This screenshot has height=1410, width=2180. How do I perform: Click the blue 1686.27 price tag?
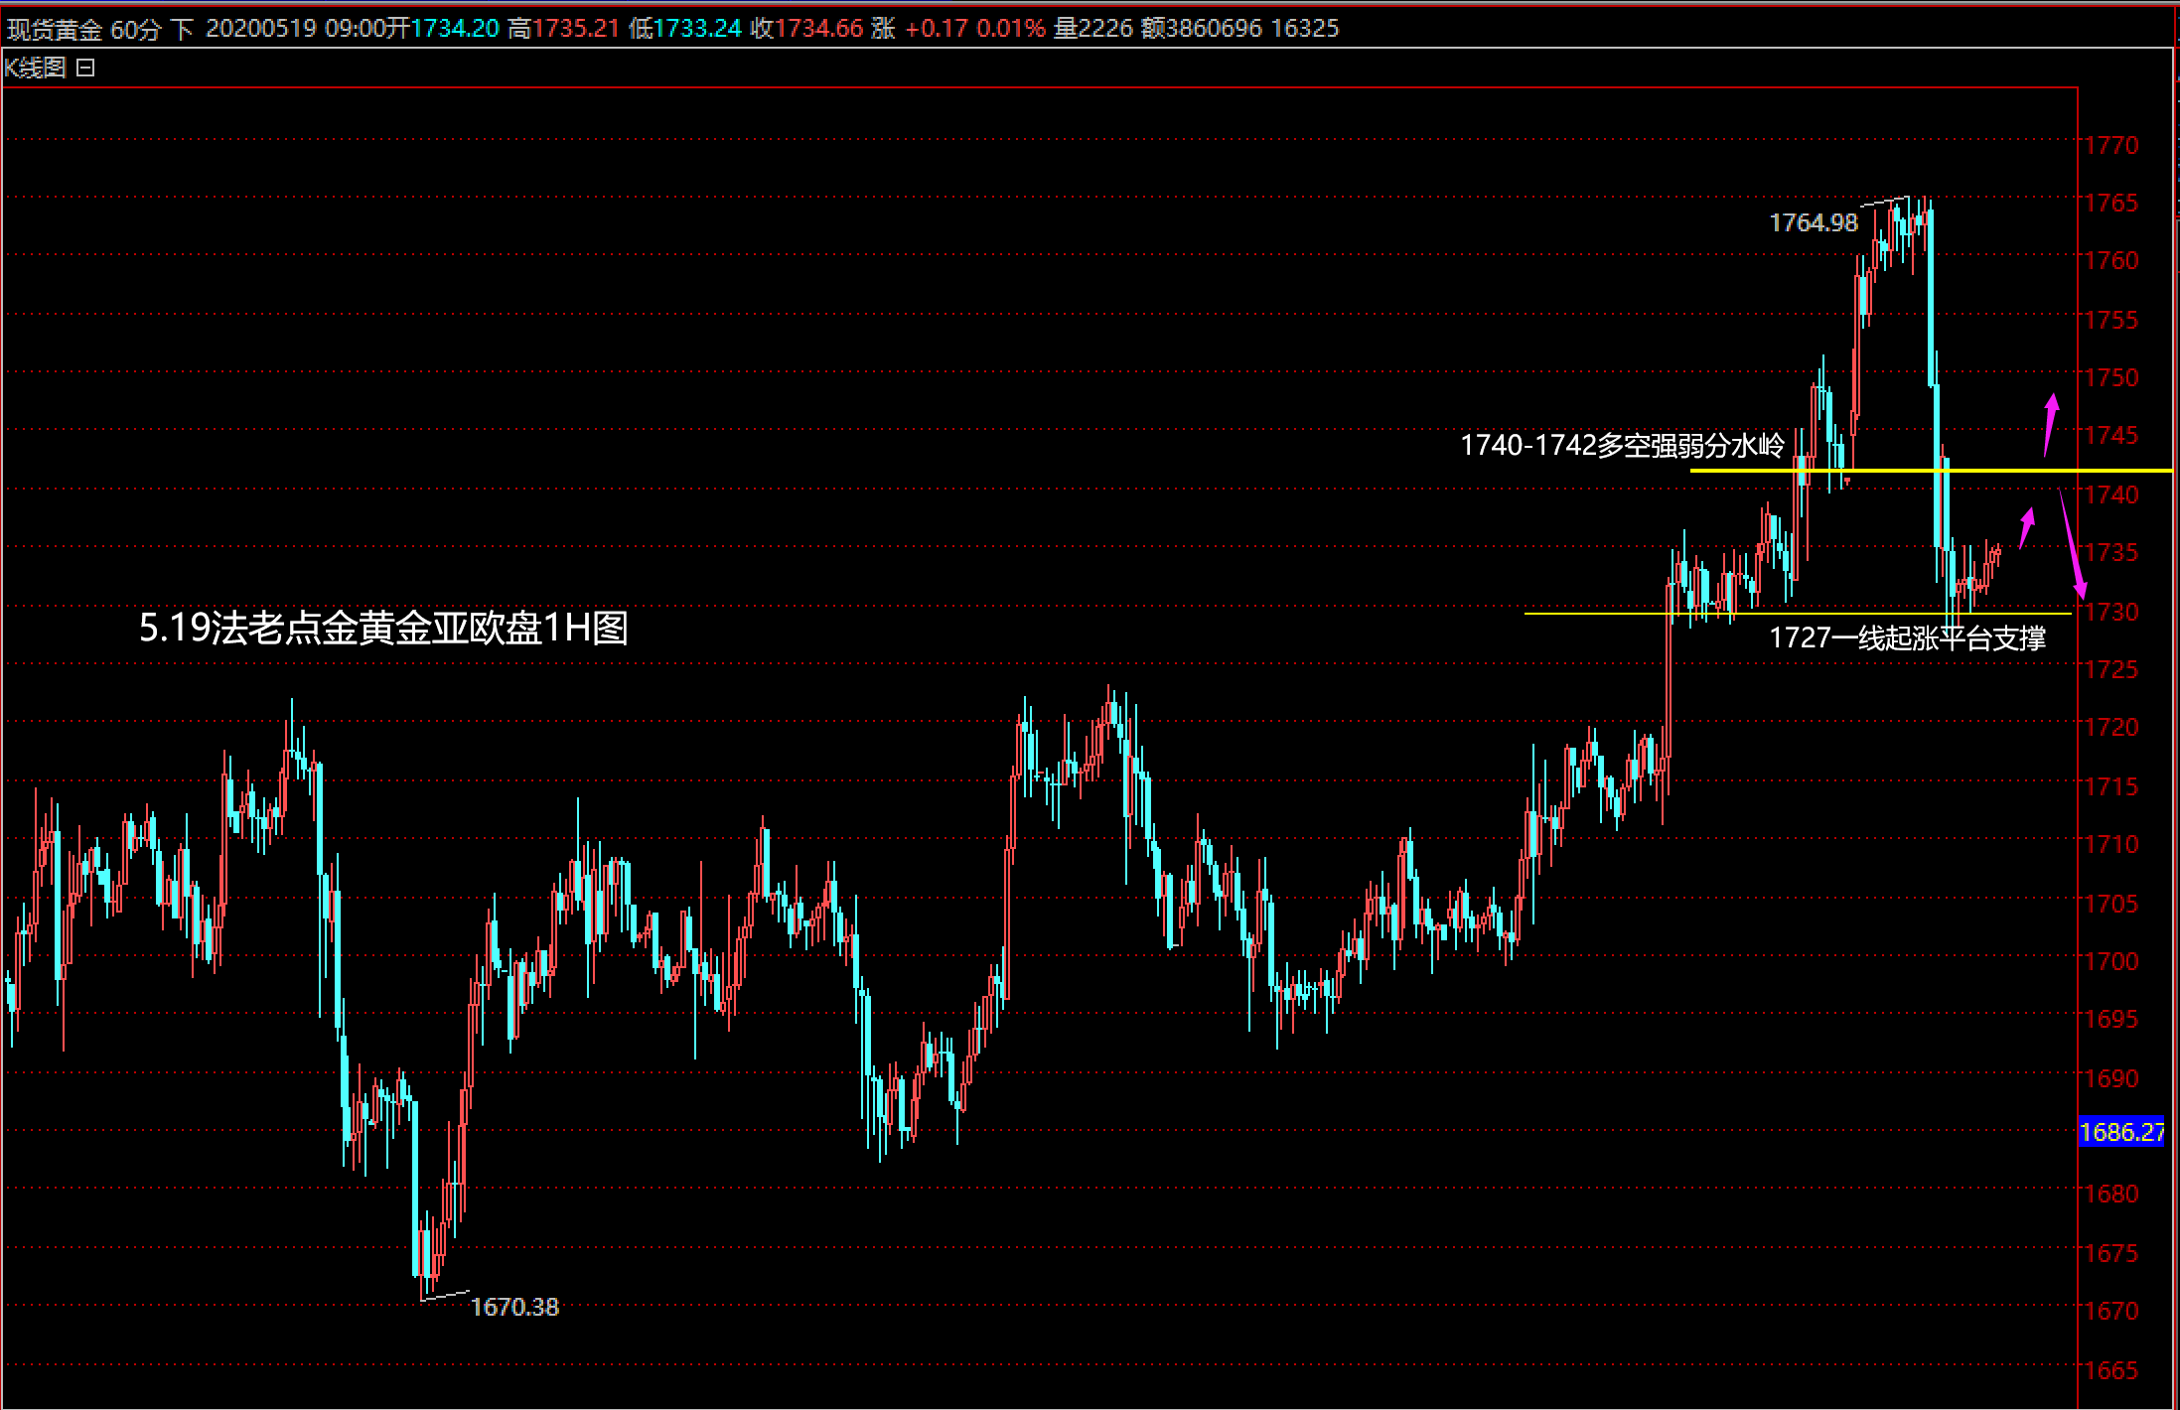point(2121,1132)
